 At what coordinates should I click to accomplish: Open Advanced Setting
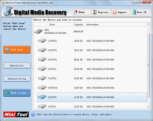click(x=17, y=79)
